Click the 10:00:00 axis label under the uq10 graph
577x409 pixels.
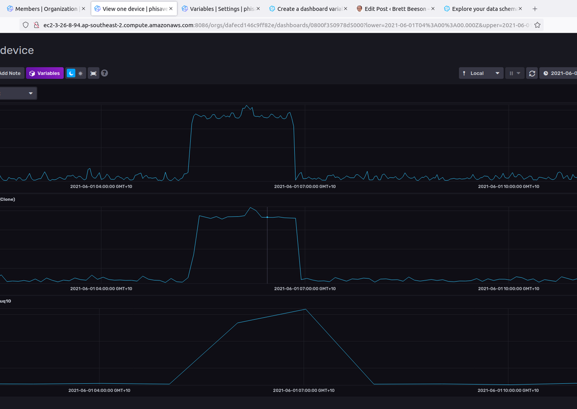coord(508,391)
